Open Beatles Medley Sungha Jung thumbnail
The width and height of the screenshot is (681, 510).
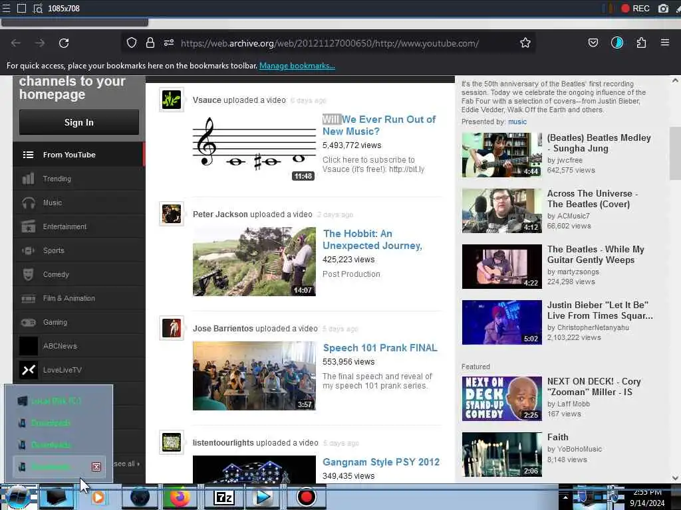501,155
